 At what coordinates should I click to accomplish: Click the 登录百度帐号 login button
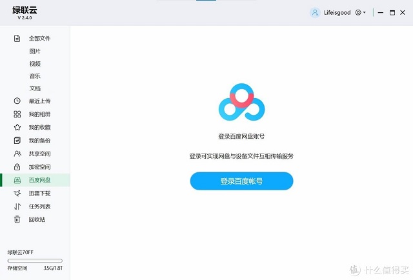[241, 181]
